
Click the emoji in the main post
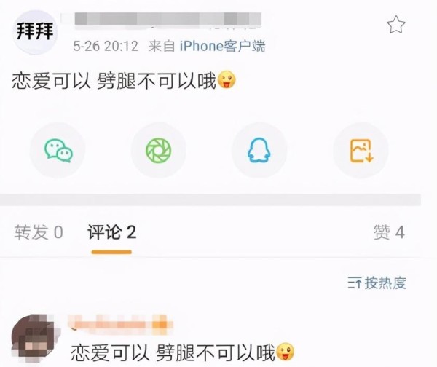[227, 81]
